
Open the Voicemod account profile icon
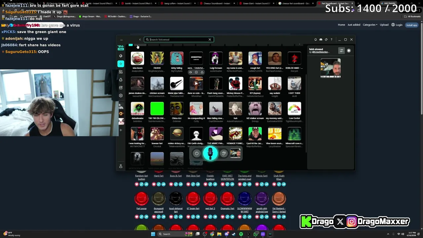(x=121, y=166)
